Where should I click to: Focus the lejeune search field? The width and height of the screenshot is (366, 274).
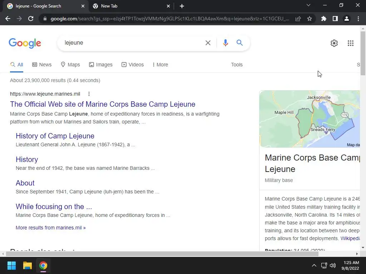[x=132, y=43]
